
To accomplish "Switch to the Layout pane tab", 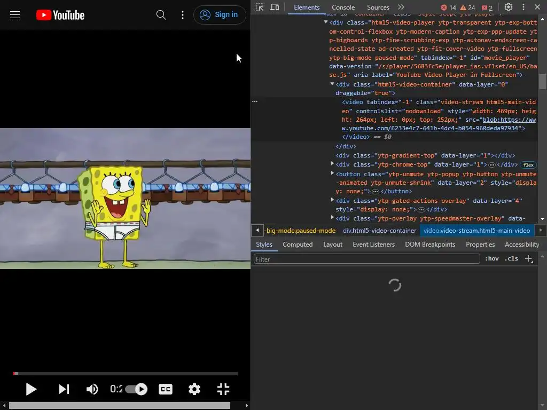I will 333,245.
